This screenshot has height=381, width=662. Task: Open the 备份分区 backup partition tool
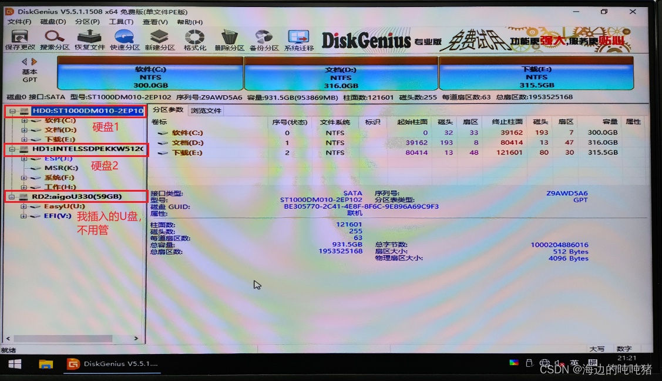tap(264, 41)
